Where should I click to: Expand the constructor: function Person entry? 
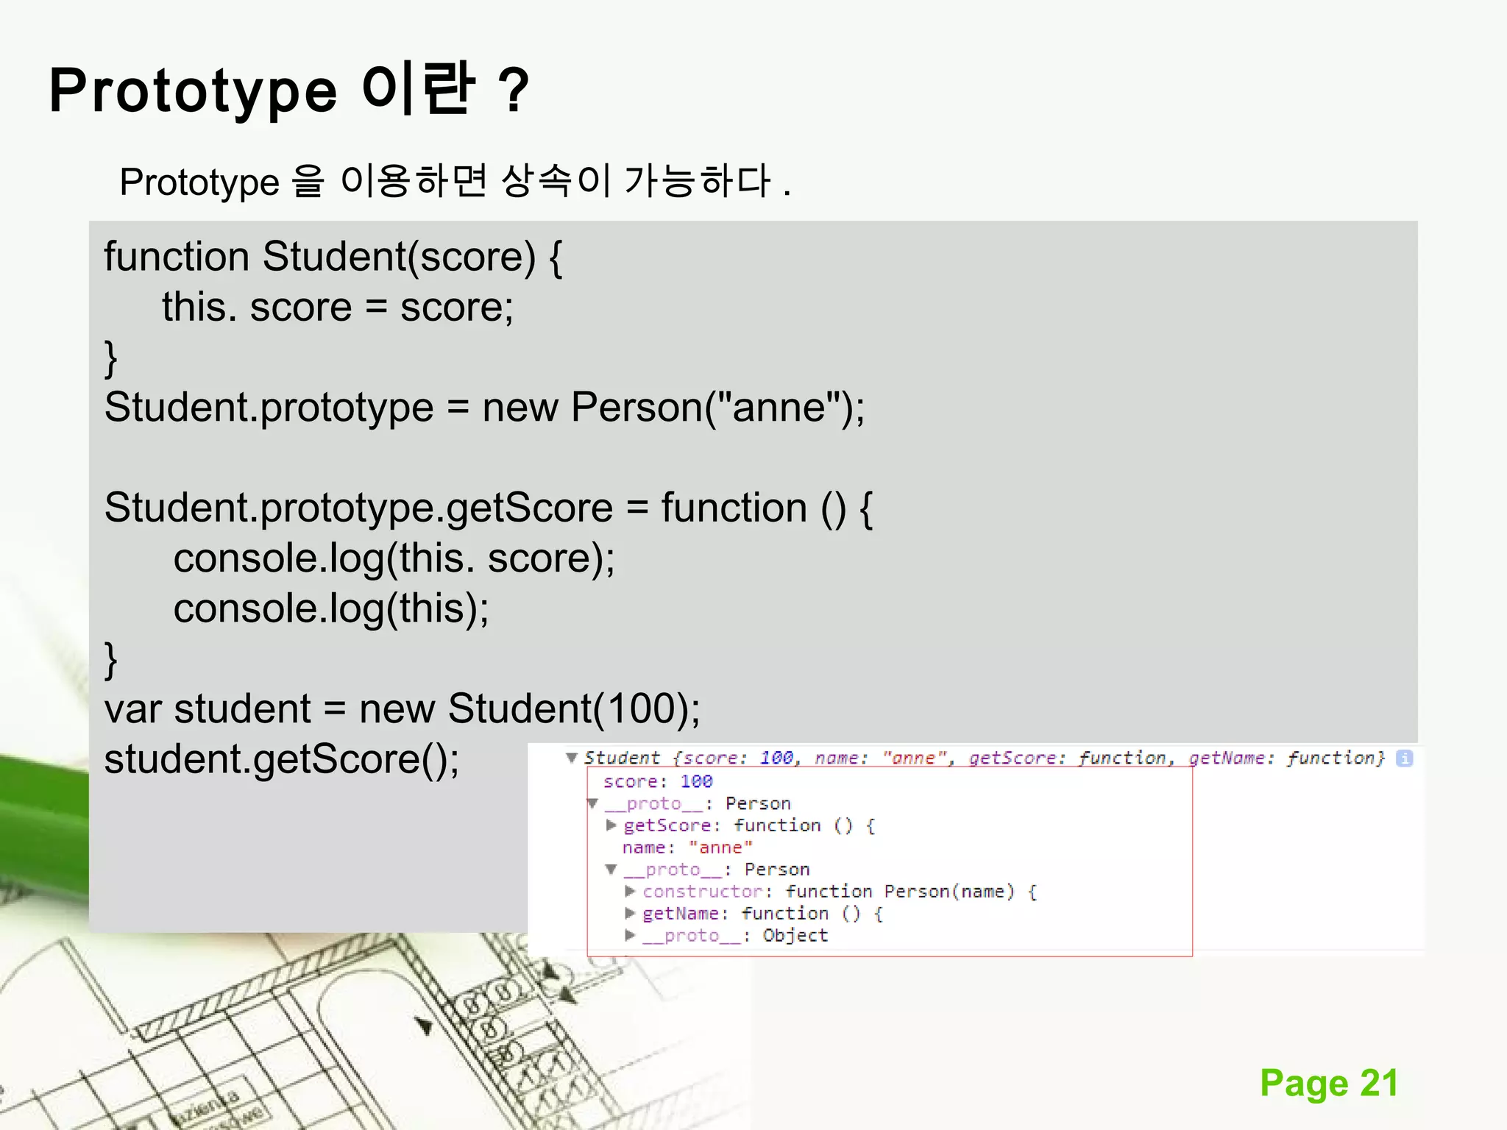[x=630, y=891]
